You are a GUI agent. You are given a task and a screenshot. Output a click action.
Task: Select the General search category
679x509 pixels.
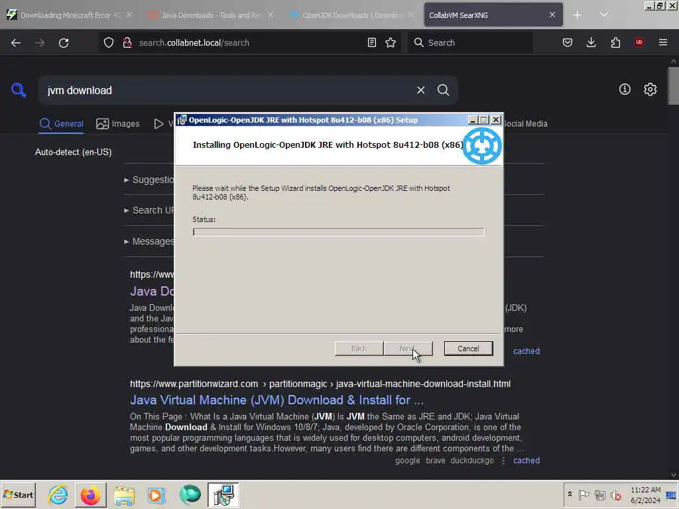(x=61, y=124)
